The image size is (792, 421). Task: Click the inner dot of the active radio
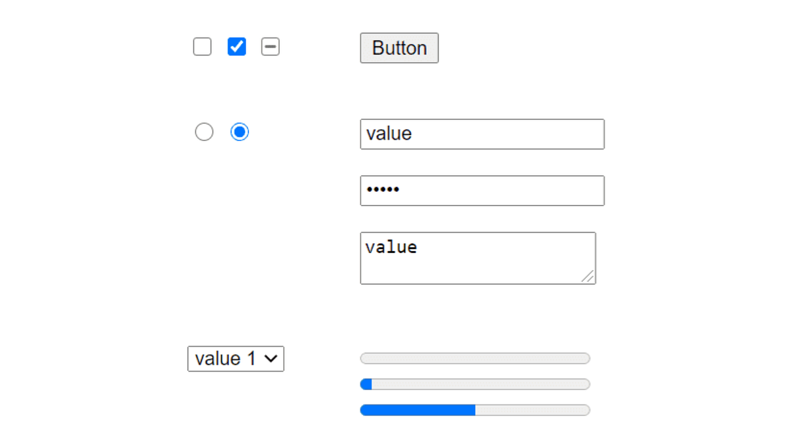click(x=240, y=132)
